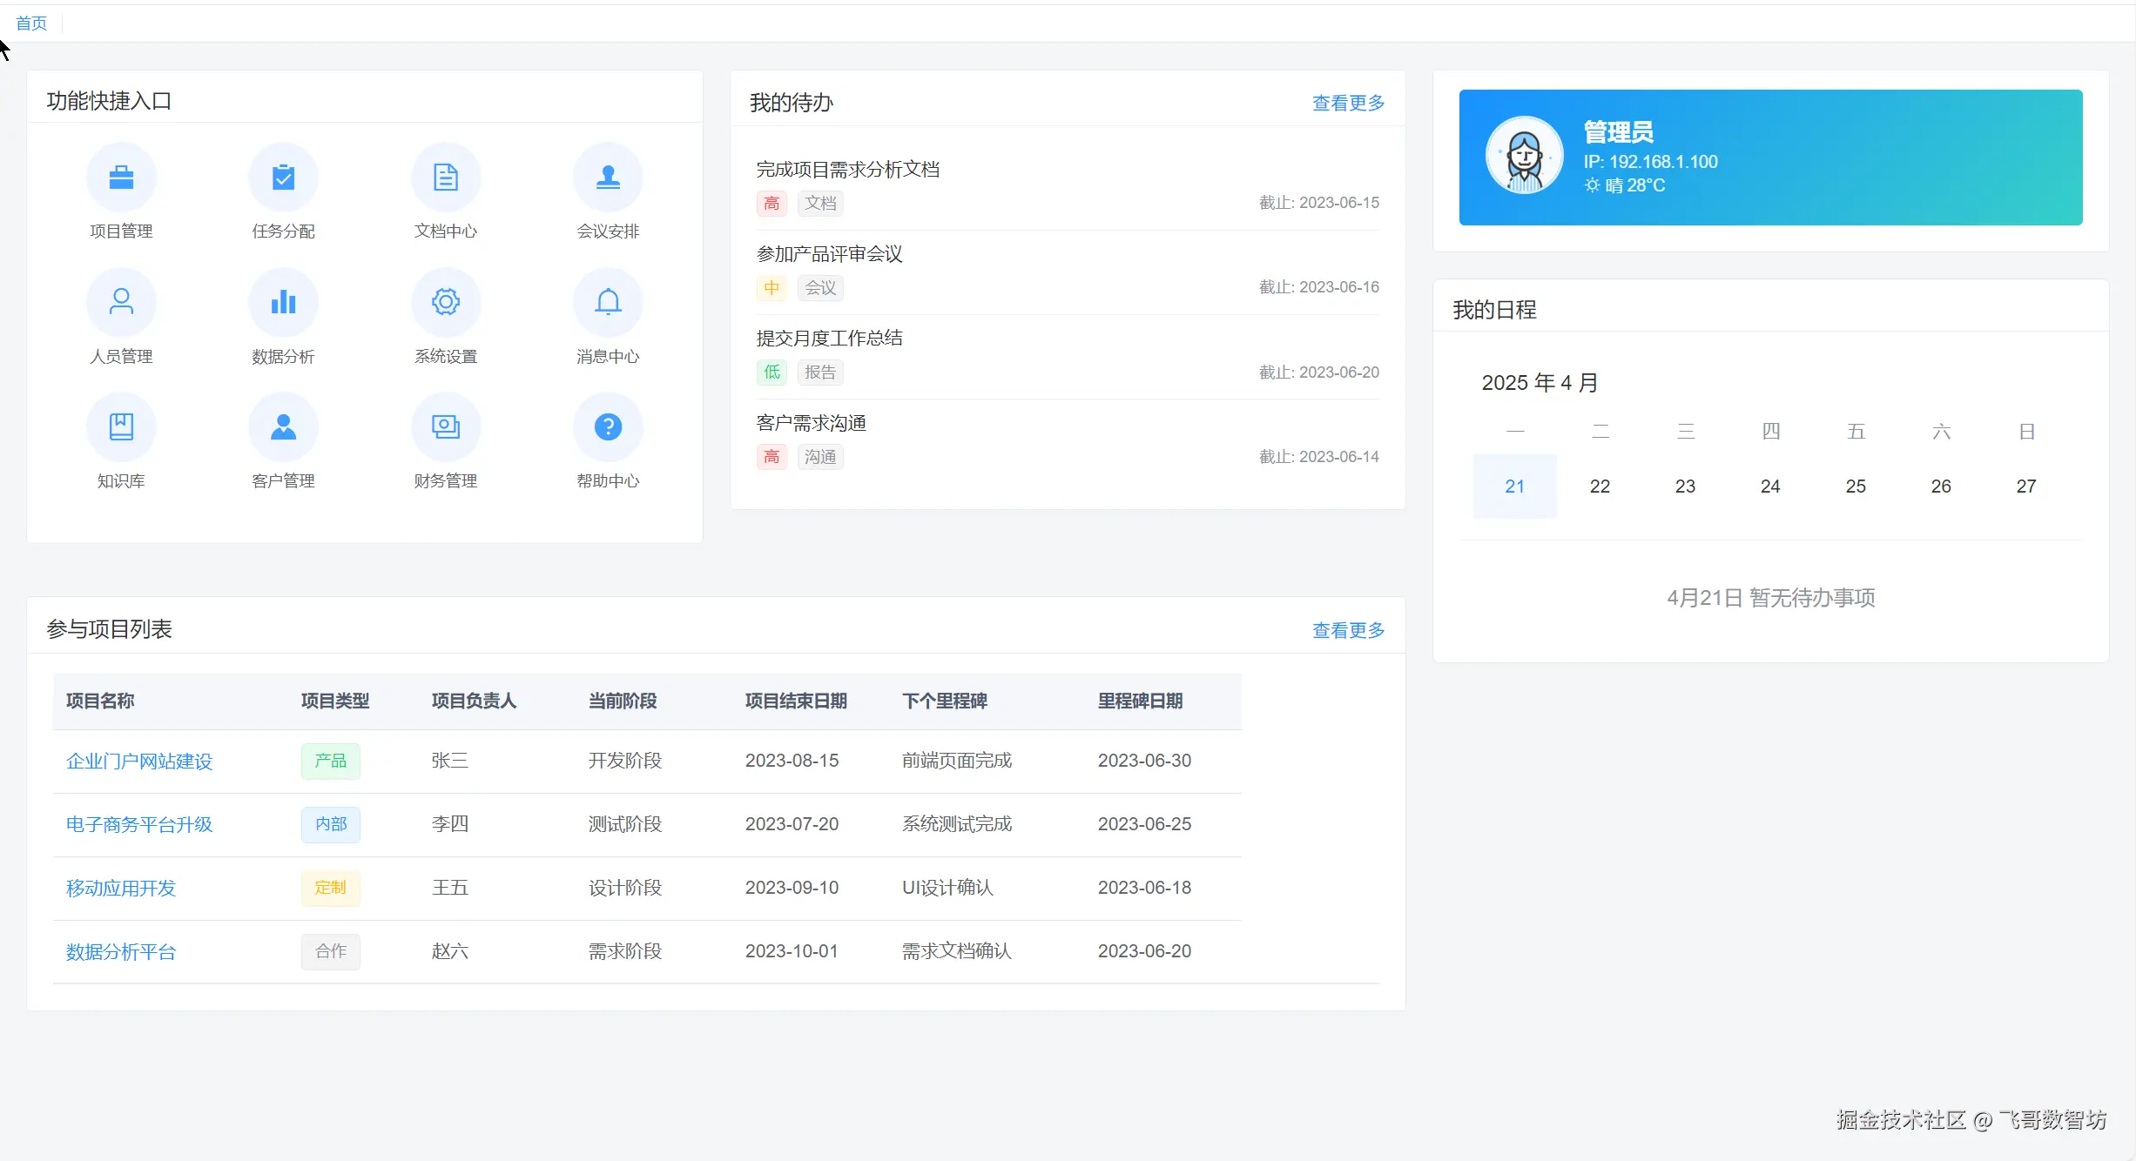Click the 2025 年 4 月 calendar header

[x=1540, y=383]
